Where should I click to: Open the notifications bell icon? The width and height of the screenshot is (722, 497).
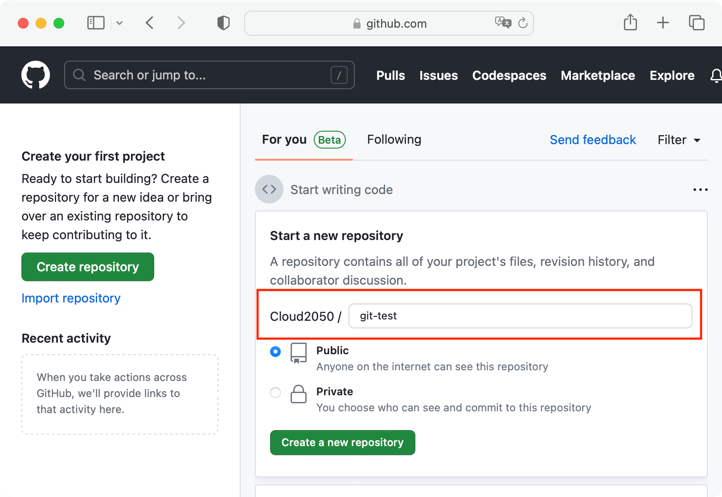715,75
